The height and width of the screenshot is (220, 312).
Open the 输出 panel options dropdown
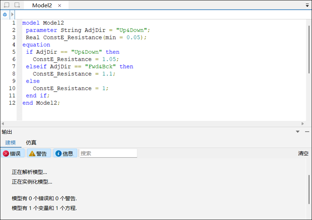298,132
